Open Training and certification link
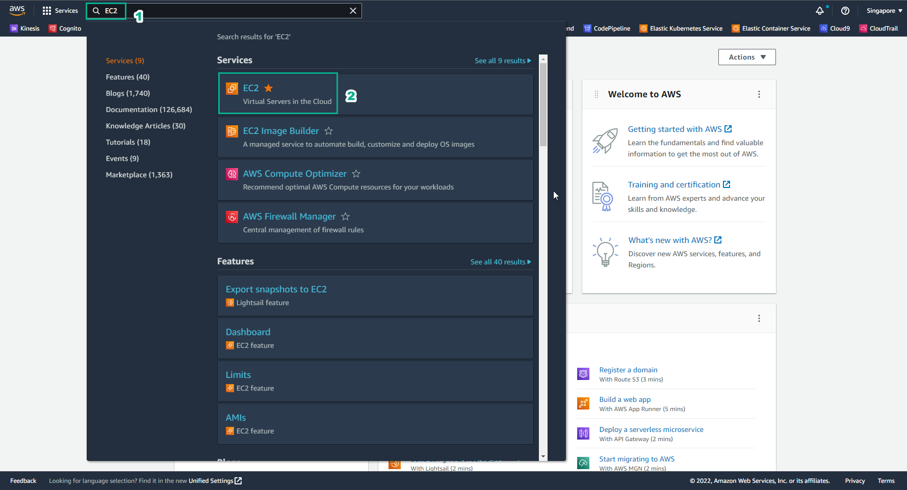 click(679, 185)
